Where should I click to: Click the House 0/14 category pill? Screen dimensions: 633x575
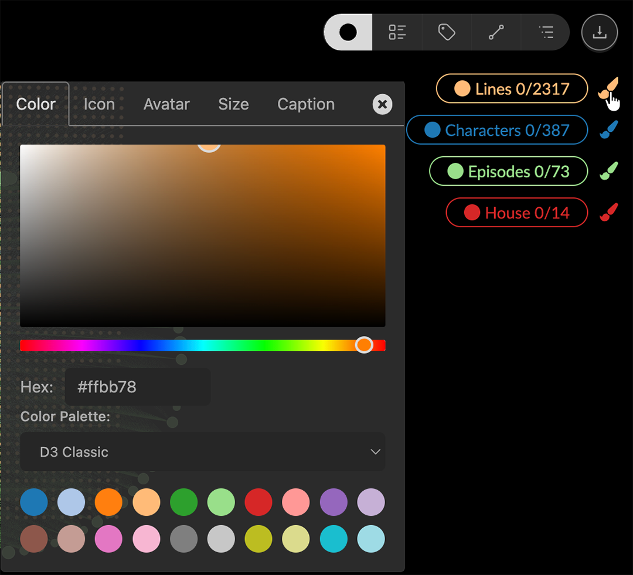pyautogui.click(x=516, y=213)
